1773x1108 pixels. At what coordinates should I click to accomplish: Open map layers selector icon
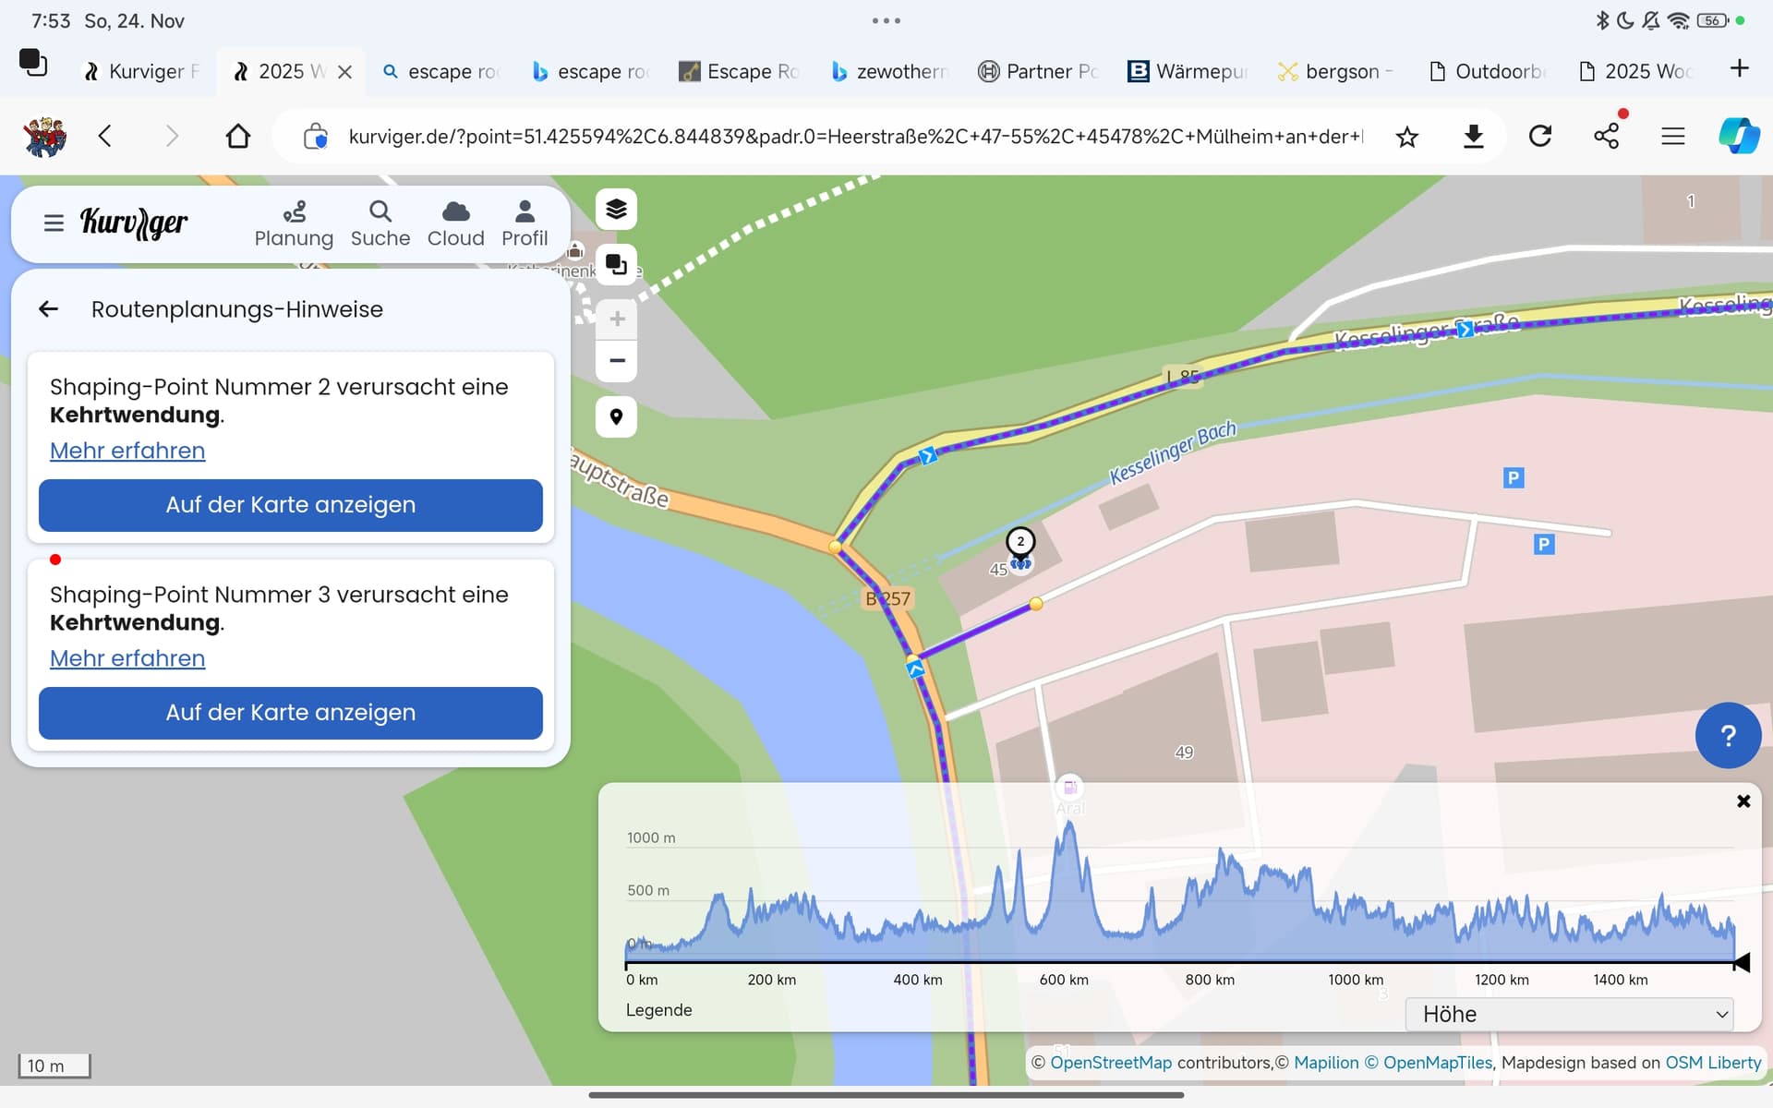pos(616,210)
